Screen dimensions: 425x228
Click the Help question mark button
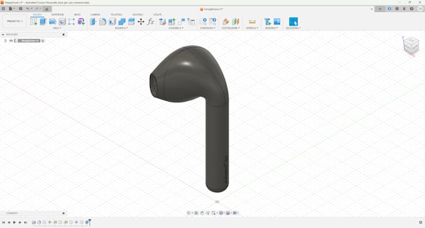411,9
